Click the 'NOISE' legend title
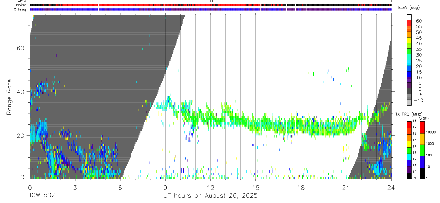 point(425,119)
